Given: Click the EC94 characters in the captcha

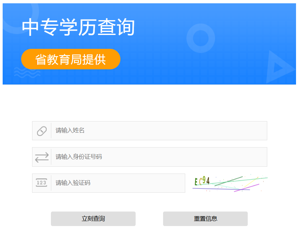Looking at the screenshot, I should [202, 181].
